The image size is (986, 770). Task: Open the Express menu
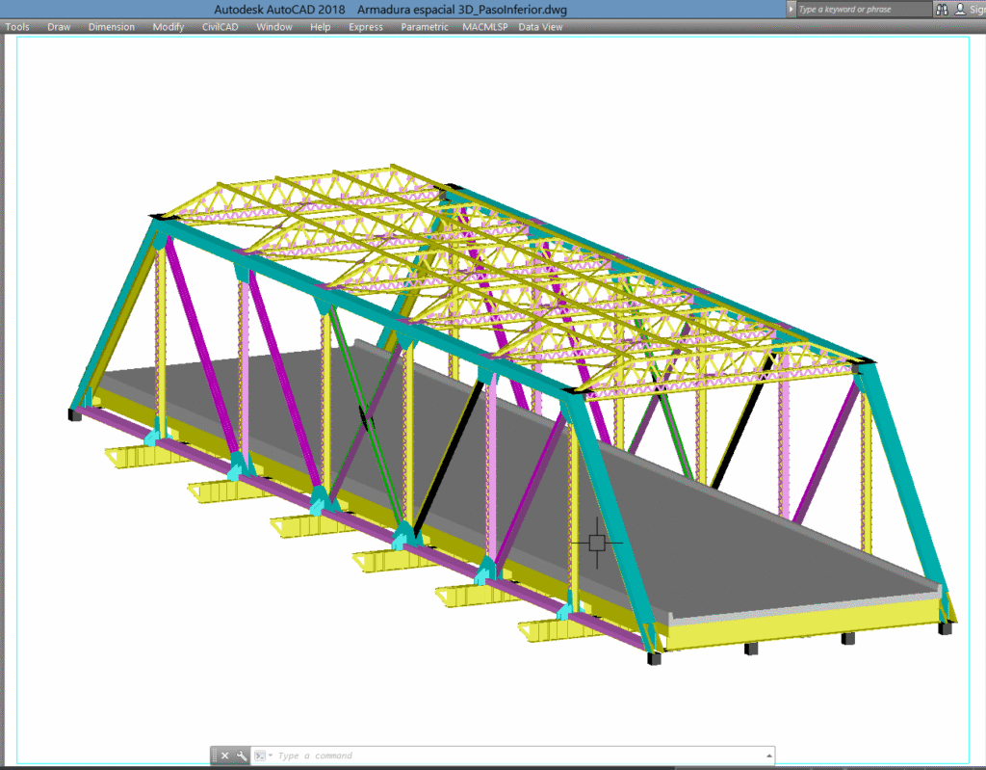click(366, 27)
